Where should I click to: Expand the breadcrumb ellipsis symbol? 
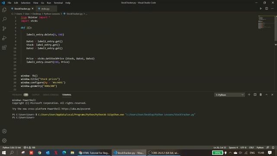(87, 13)
